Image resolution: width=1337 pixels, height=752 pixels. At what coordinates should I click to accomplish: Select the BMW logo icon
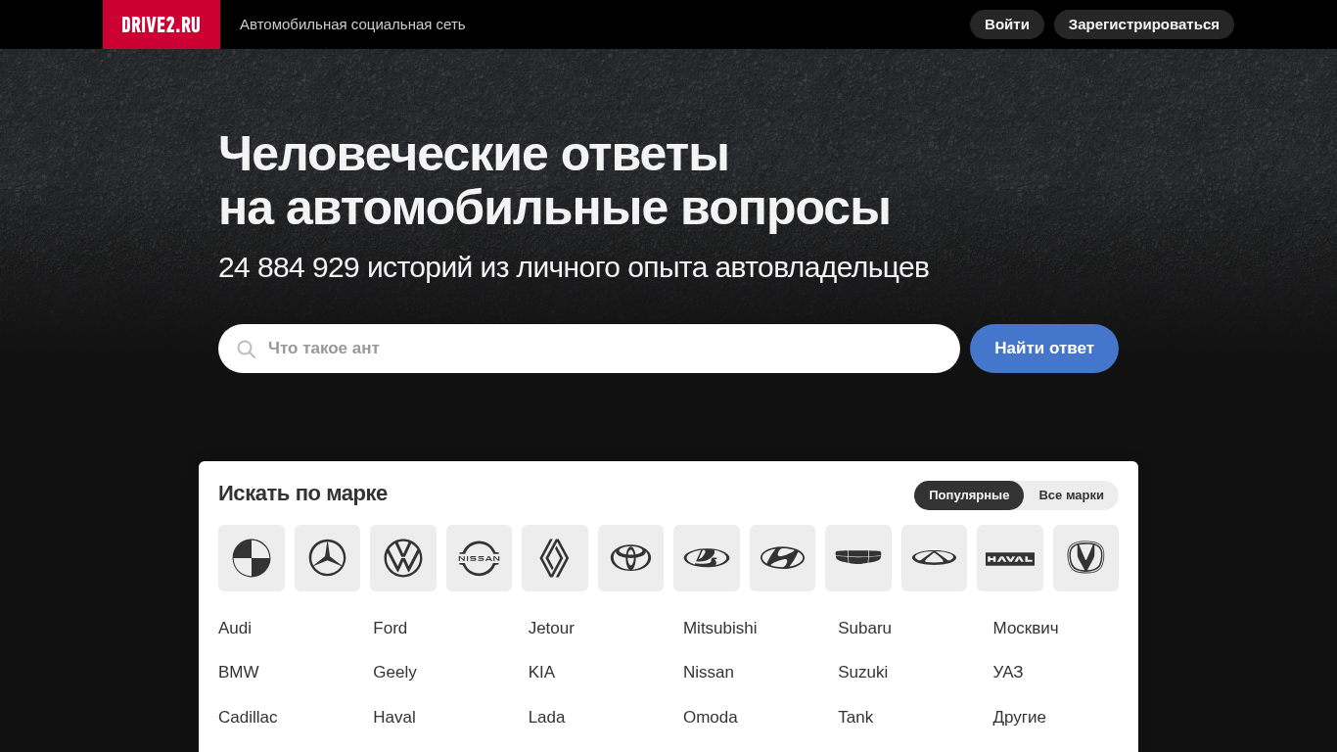[252, 558]
